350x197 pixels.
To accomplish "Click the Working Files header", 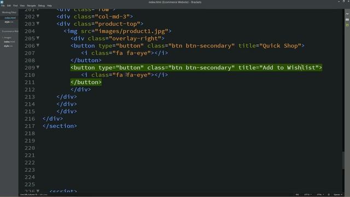I will point(9,13).
